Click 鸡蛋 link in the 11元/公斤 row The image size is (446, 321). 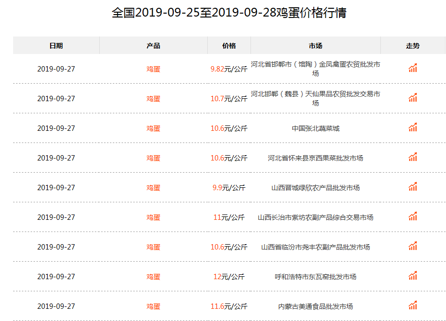click(x=153, y=217)
